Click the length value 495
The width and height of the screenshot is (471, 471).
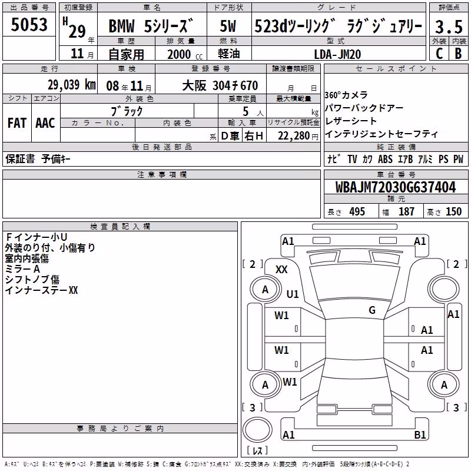[x=357, y=212]
